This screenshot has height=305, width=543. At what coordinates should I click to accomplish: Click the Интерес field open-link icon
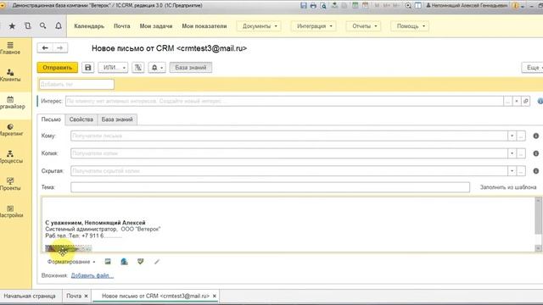[x=526, y=101]
